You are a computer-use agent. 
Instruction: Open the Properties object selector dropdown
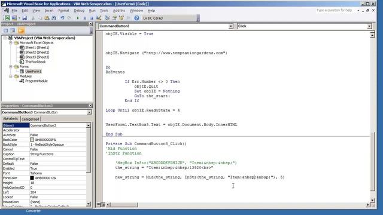pyautogui.click(x=89, y=112)
